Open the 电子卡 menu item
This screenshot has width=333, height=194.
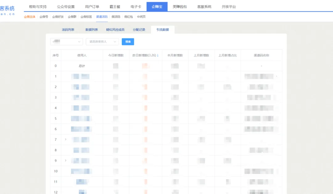point(136,6)
